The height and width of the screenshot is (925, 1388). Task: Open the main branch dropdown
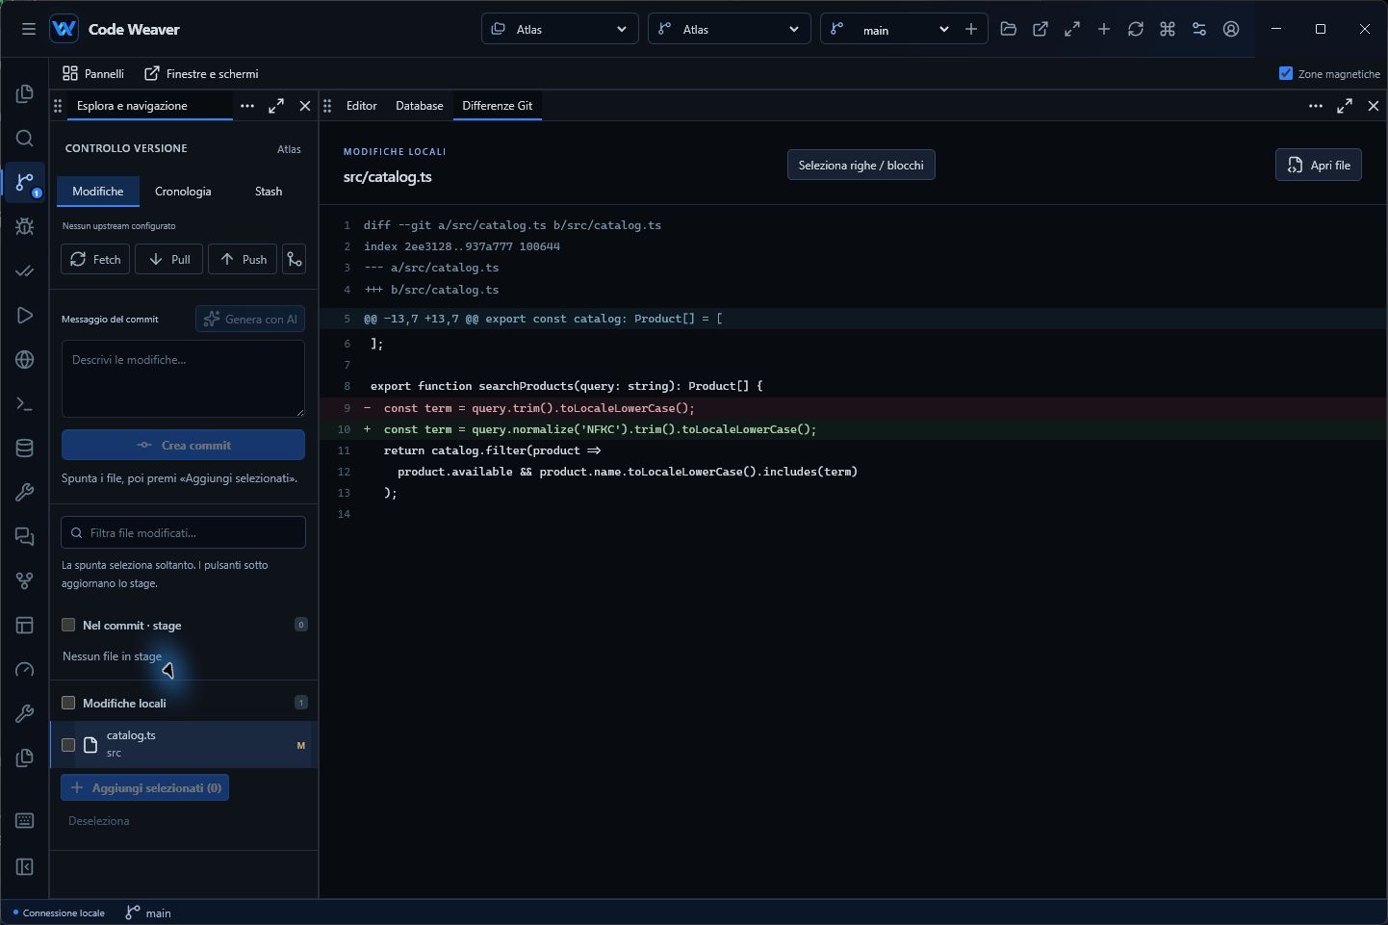(889, 29)
